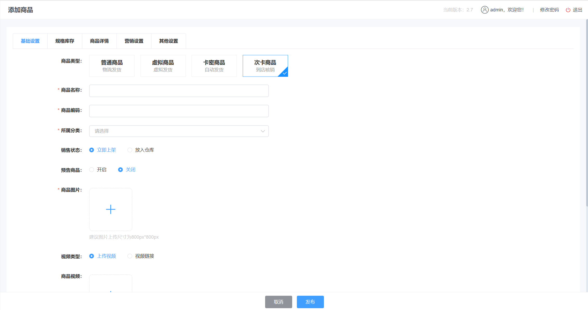Open the 商品详情 tab
Image resolution: width=588 pixels, height=310 pixels.
tap(99, 41)
